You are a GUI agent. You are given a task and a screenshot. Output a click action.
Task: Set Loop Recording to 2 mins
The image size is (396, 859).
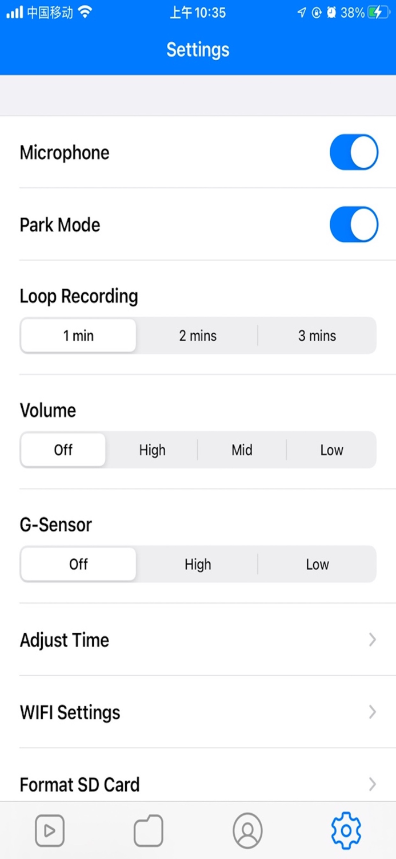point(198,336)
